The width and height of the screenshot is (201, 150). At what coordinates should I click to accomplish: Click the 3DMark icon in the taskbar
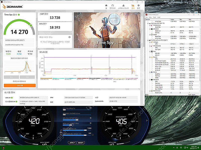pyautogui.click(x=3, y=147)
